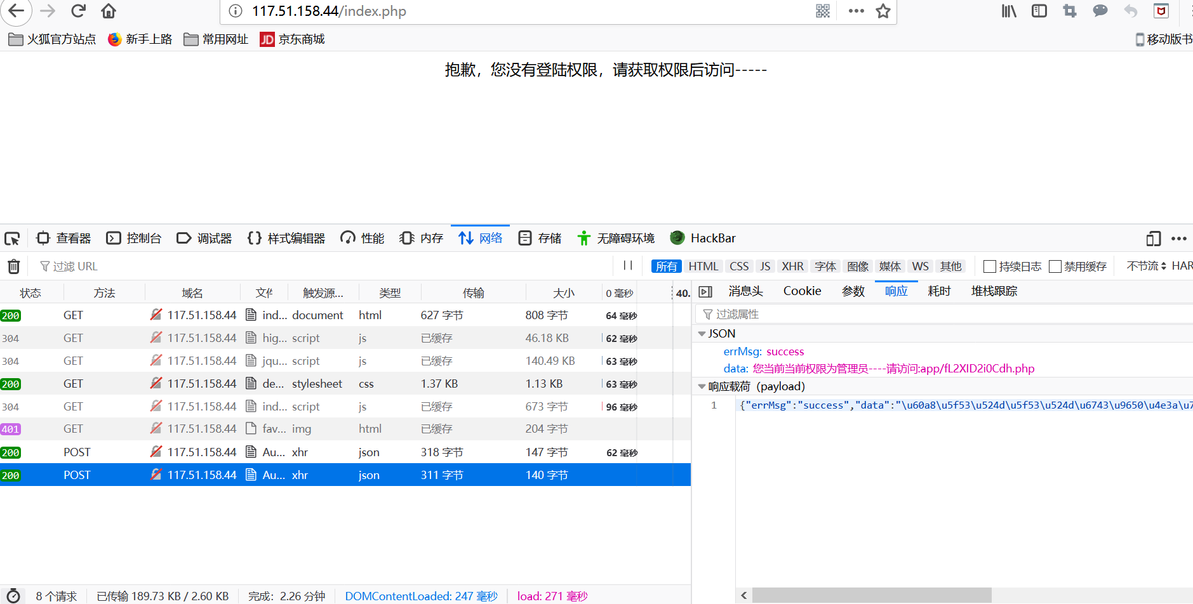
Task: Open the 不节流 throttling dropdown
Action: (x=1143, y=265)
